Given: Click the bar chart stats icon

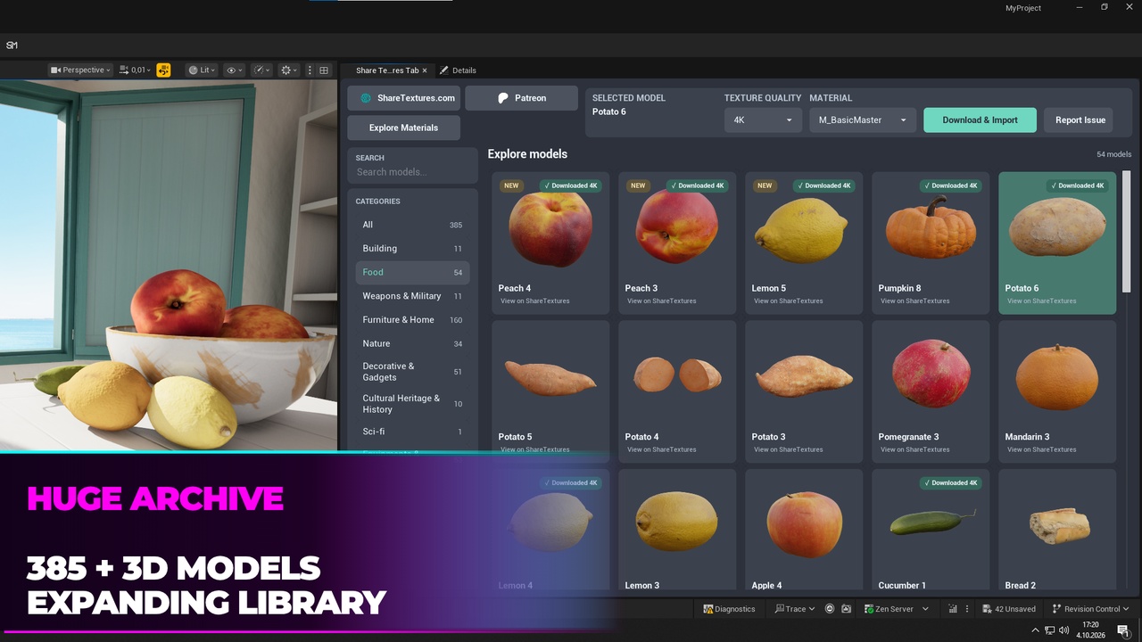Looking at the screenshot, I should (953, 609).
